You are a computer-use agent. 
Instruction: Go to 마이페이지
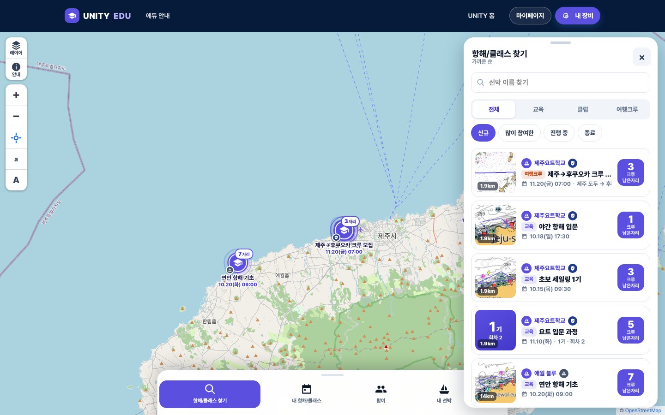pos(530,16)
